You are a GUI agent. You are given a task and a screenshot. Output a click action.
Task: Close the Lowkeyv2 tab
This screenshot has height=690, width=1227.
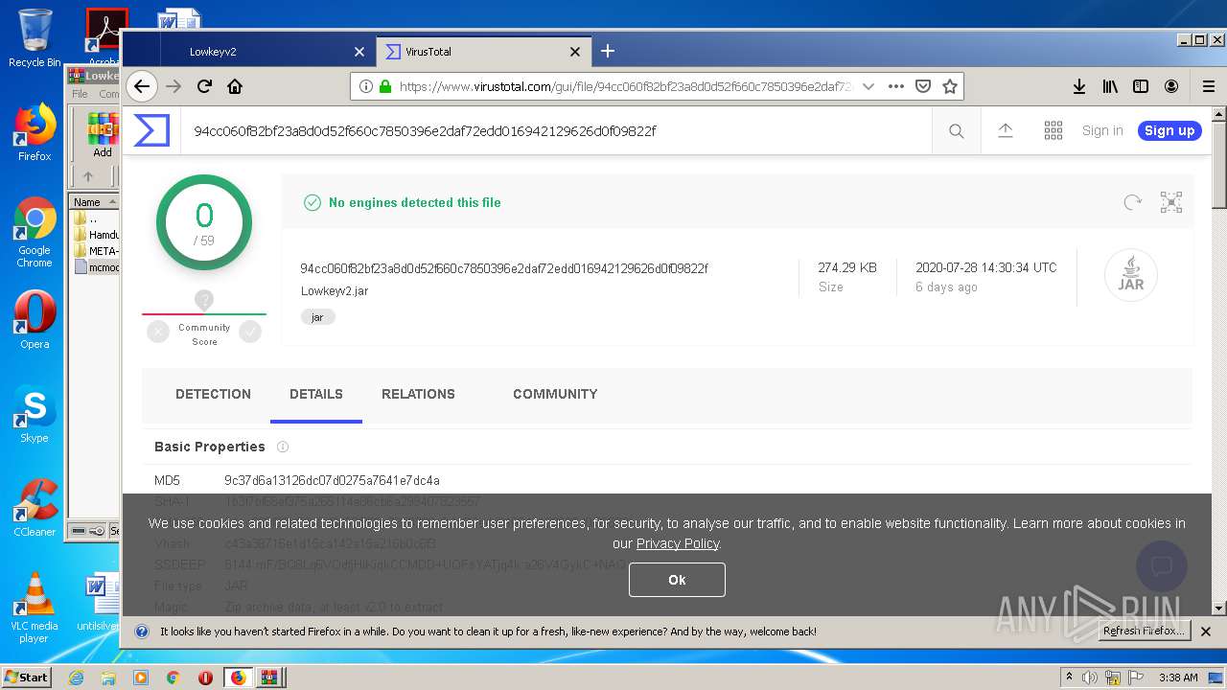point(359,52)
